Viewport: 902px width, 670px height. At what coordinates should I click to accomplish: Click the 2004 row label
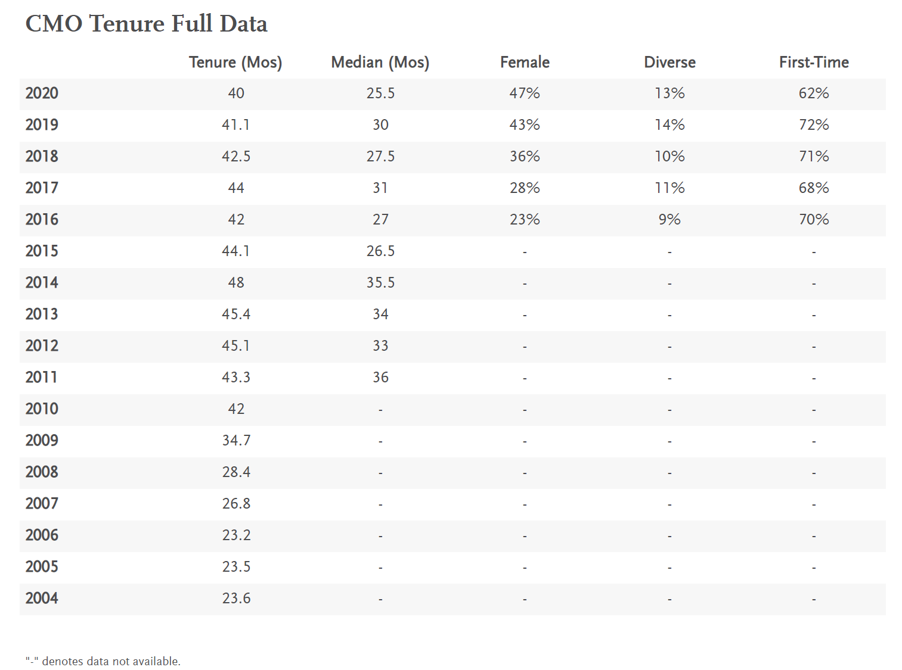click(42, 599)
